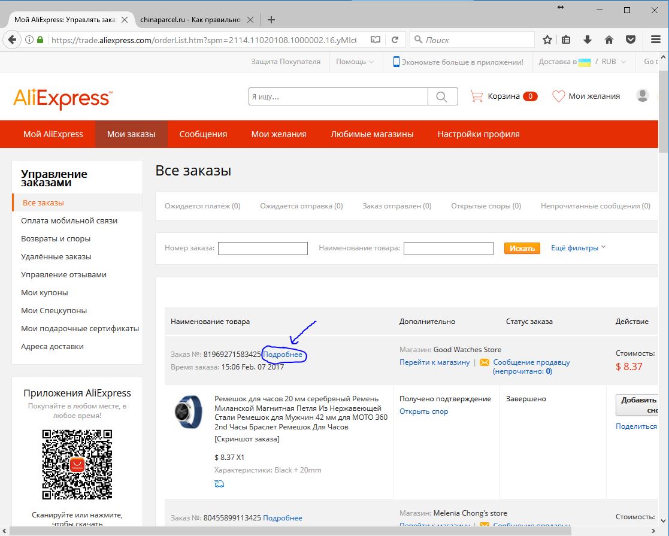This screenshot has width=669, height=536.
Task: Open Мой AliExpress in red menu
Action: [x=53, y=134]
